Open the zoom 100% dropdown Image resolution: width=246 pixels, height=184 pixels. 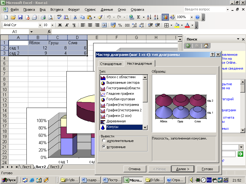coord(192,17)
